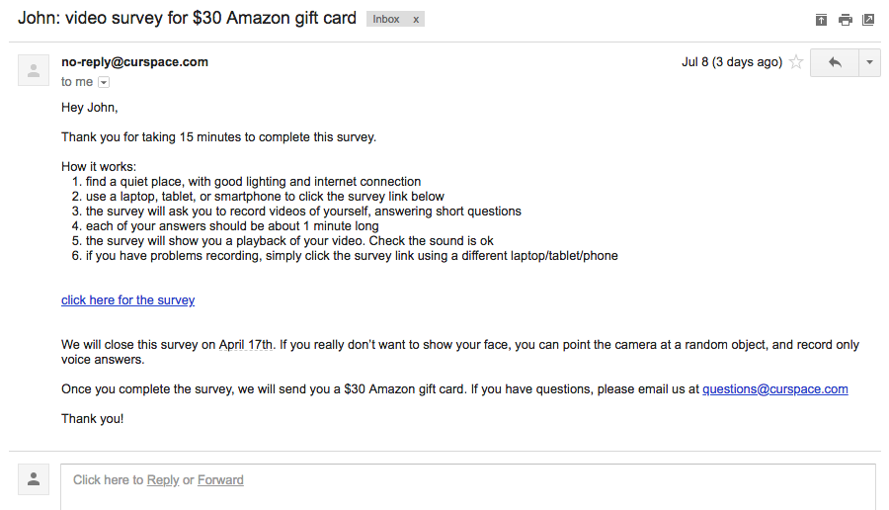The height and width of the screenshot is (510, 889).
Task: Click the Forward link in reply box
Action: 220,480
